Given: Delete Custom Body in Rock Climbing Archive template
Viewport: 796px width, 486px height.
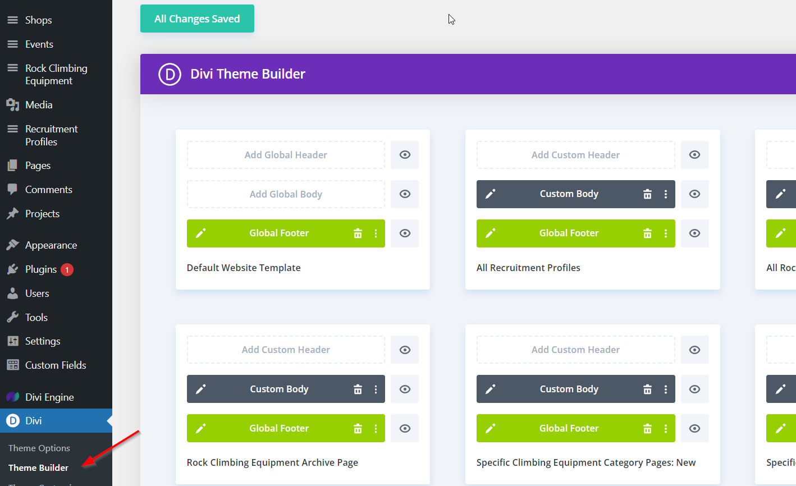Looking at the screenshot, I should [x=358, y=389].
